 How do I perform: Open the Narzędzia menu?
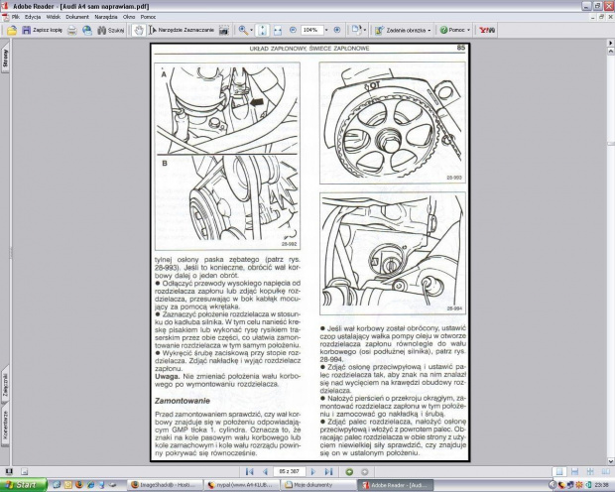pyautogui.click(x=105, y=17)
